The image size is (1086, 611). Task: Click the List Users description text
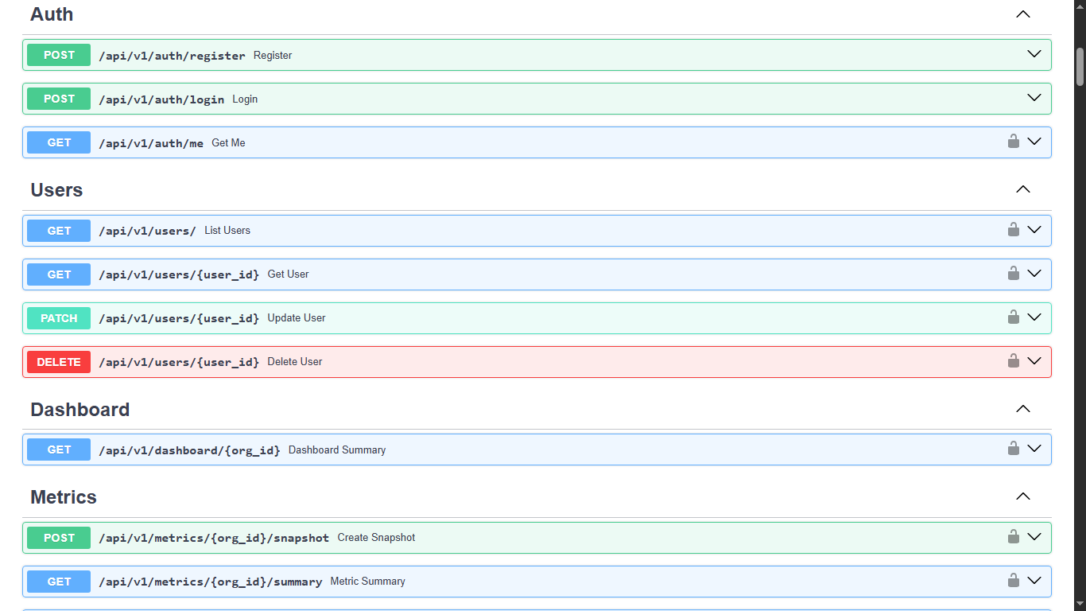227,231
